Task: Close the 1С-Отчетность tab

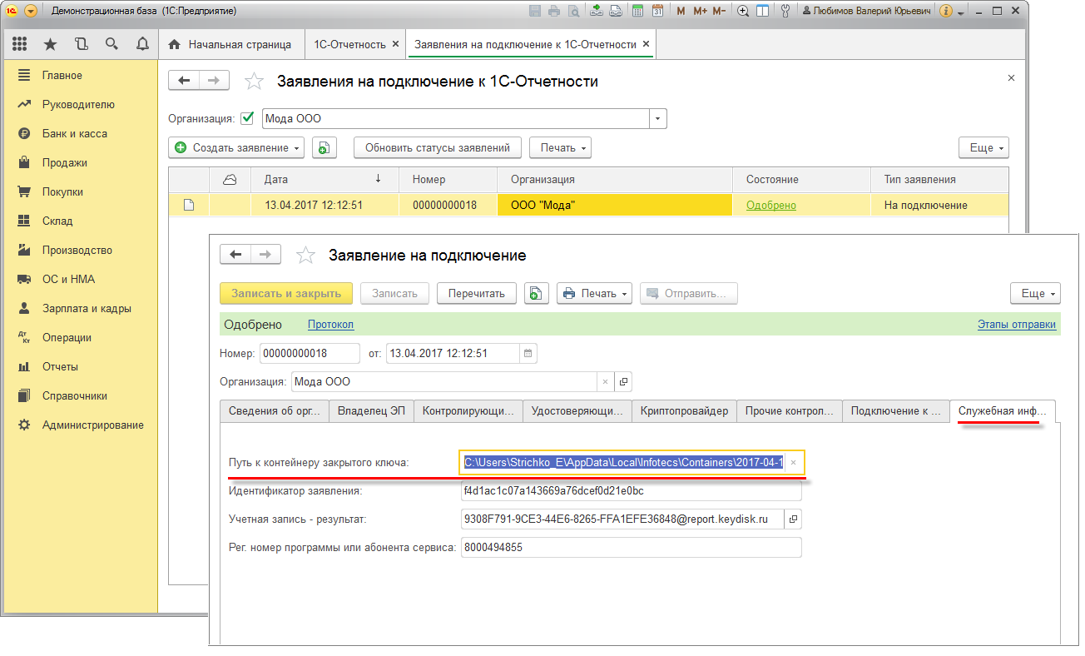Action: pyautogui.click(x=395, y=44)
